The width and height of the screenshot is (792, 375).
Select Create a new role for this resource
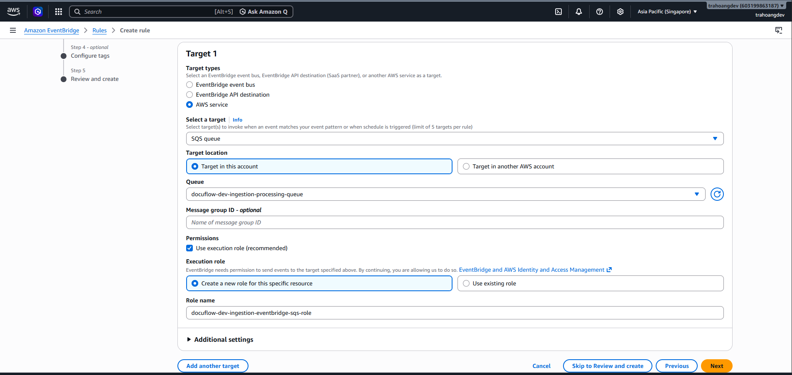coord(319,283)
